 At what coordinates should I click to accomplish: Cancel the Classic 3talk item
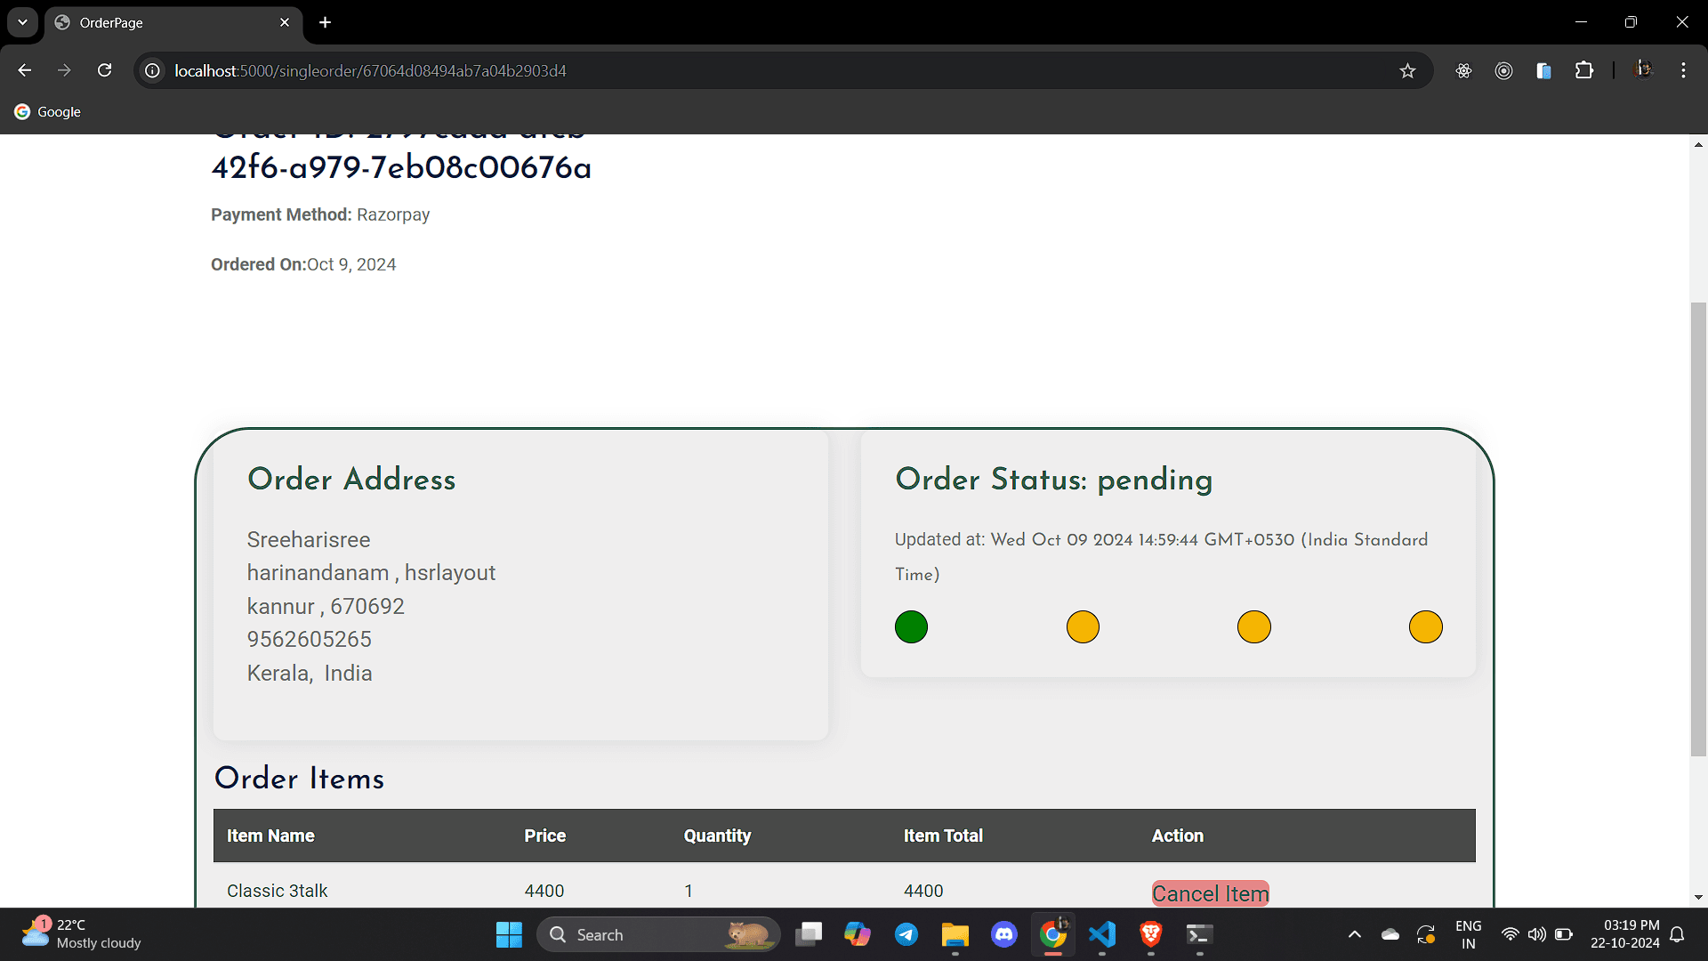[1210, 893]
